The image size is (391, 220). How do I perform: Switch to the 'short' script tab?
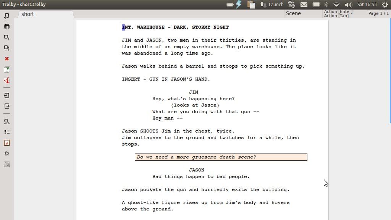point(27,14)
